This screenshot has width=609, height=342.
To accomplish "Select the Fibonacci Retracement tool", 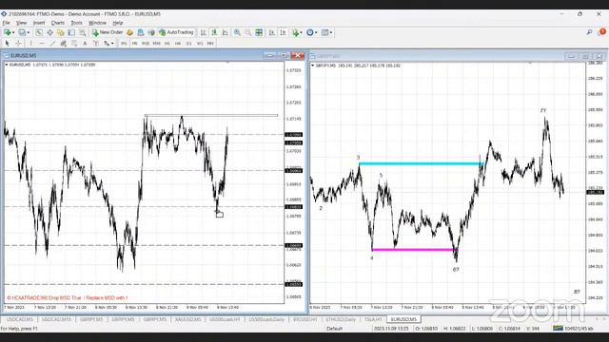I will [74, 44].
